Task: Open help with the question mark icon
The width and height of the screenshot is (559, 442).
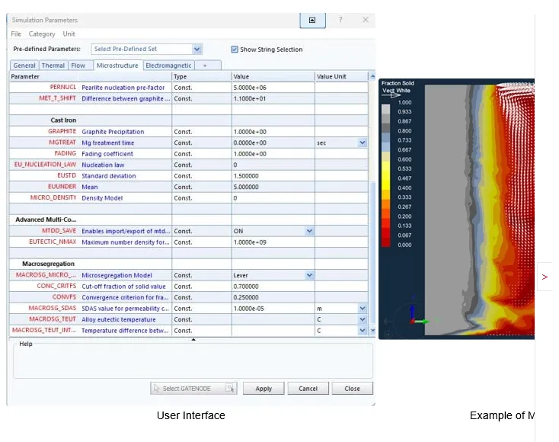Action: click(x=340, y=20)
